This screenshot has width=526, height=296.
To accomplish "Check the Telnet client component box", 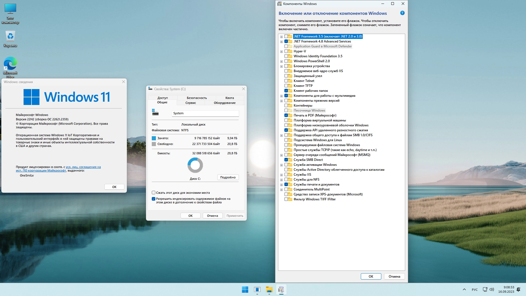I will point(286,81).
